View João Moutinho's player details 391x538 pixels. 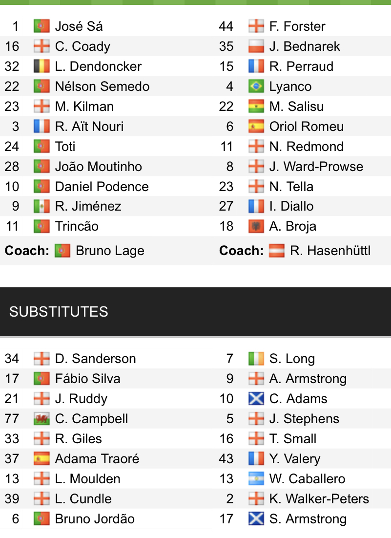(98, 167)
